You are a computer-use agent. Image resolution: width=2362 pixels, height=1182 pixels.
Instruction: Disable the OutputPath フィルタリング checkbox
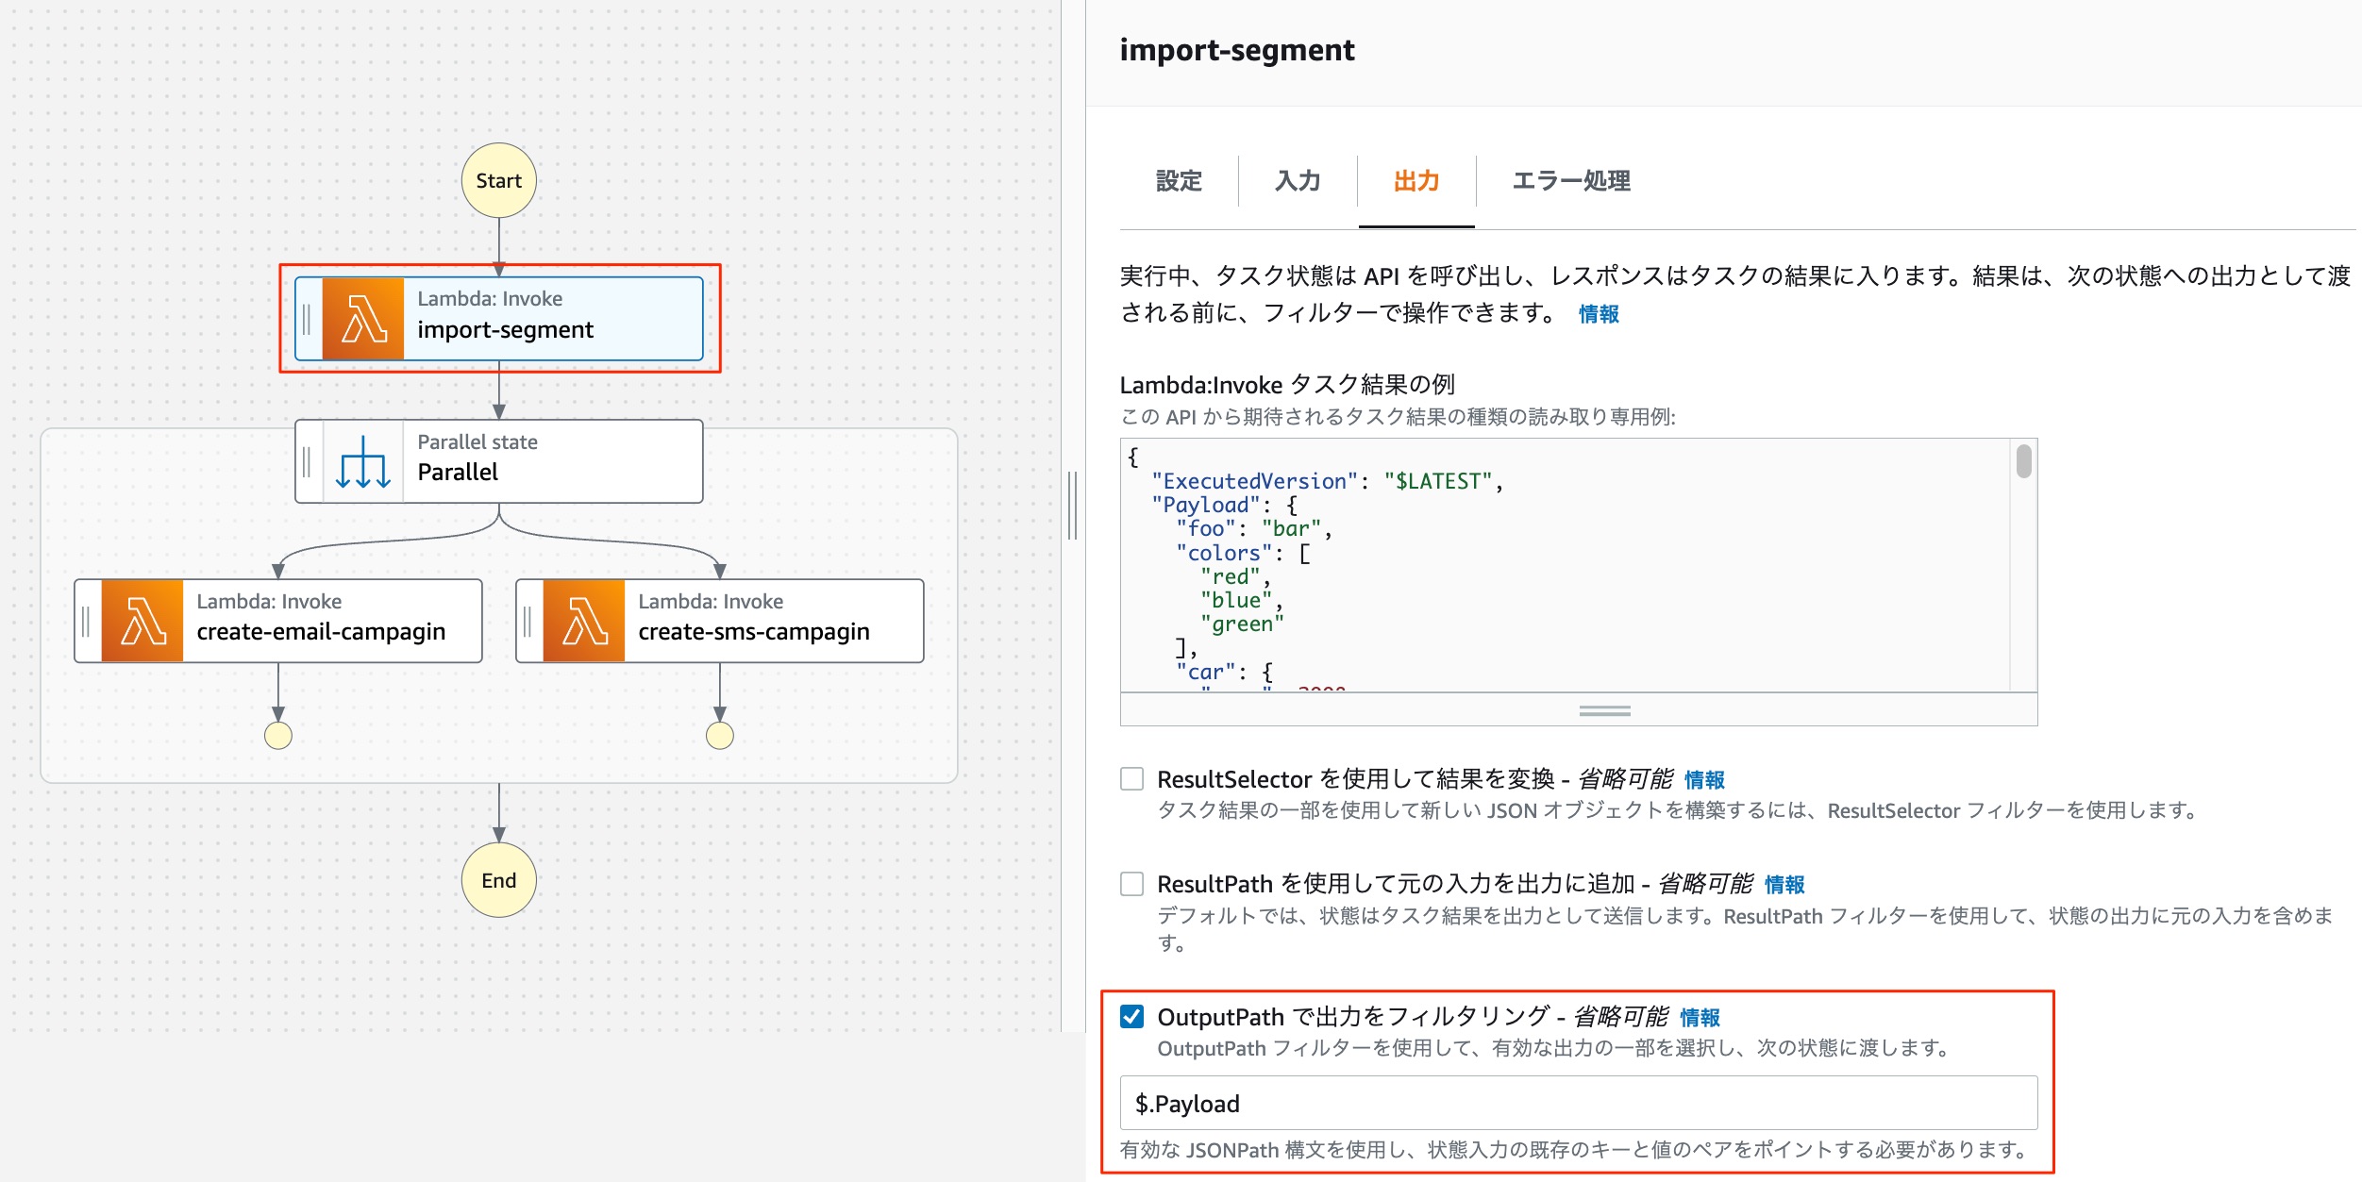point(1130,1017)
